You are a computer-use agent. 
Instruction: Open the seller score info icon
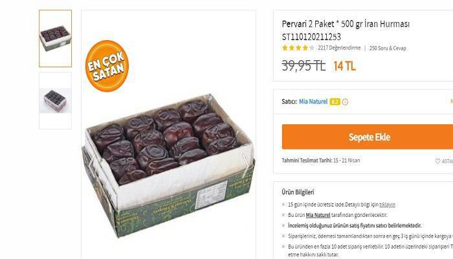coord(345,102)
